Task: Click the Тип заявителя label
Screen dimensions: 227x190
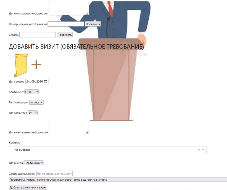Action: pyautogui.click(x=18, y=113)
